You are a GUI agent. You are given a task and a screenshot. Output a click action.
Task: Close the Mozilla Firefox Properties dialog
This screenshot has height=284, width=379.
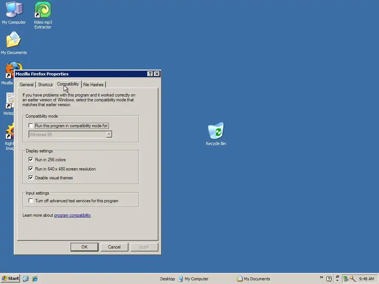pyautogui.click(x=157, y=74)
